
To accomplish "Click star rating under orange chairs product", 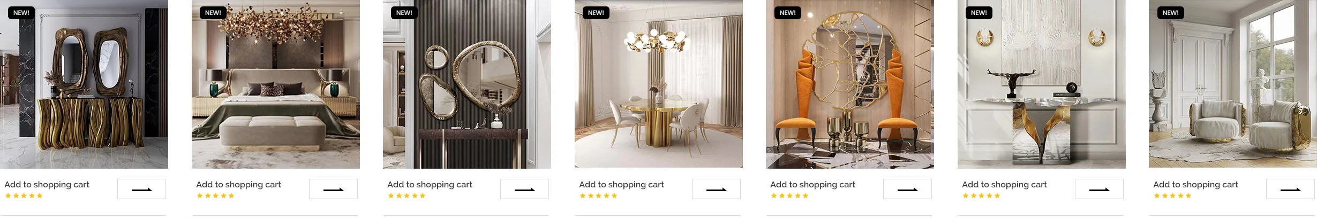I will pyautogui.click(x=789, y=196).
